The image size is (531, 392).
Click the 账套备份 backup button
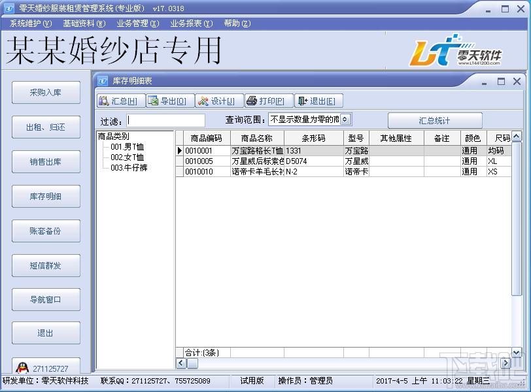coord(46,231)
